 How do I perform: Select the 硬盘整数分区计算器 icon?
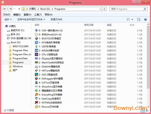36,90
